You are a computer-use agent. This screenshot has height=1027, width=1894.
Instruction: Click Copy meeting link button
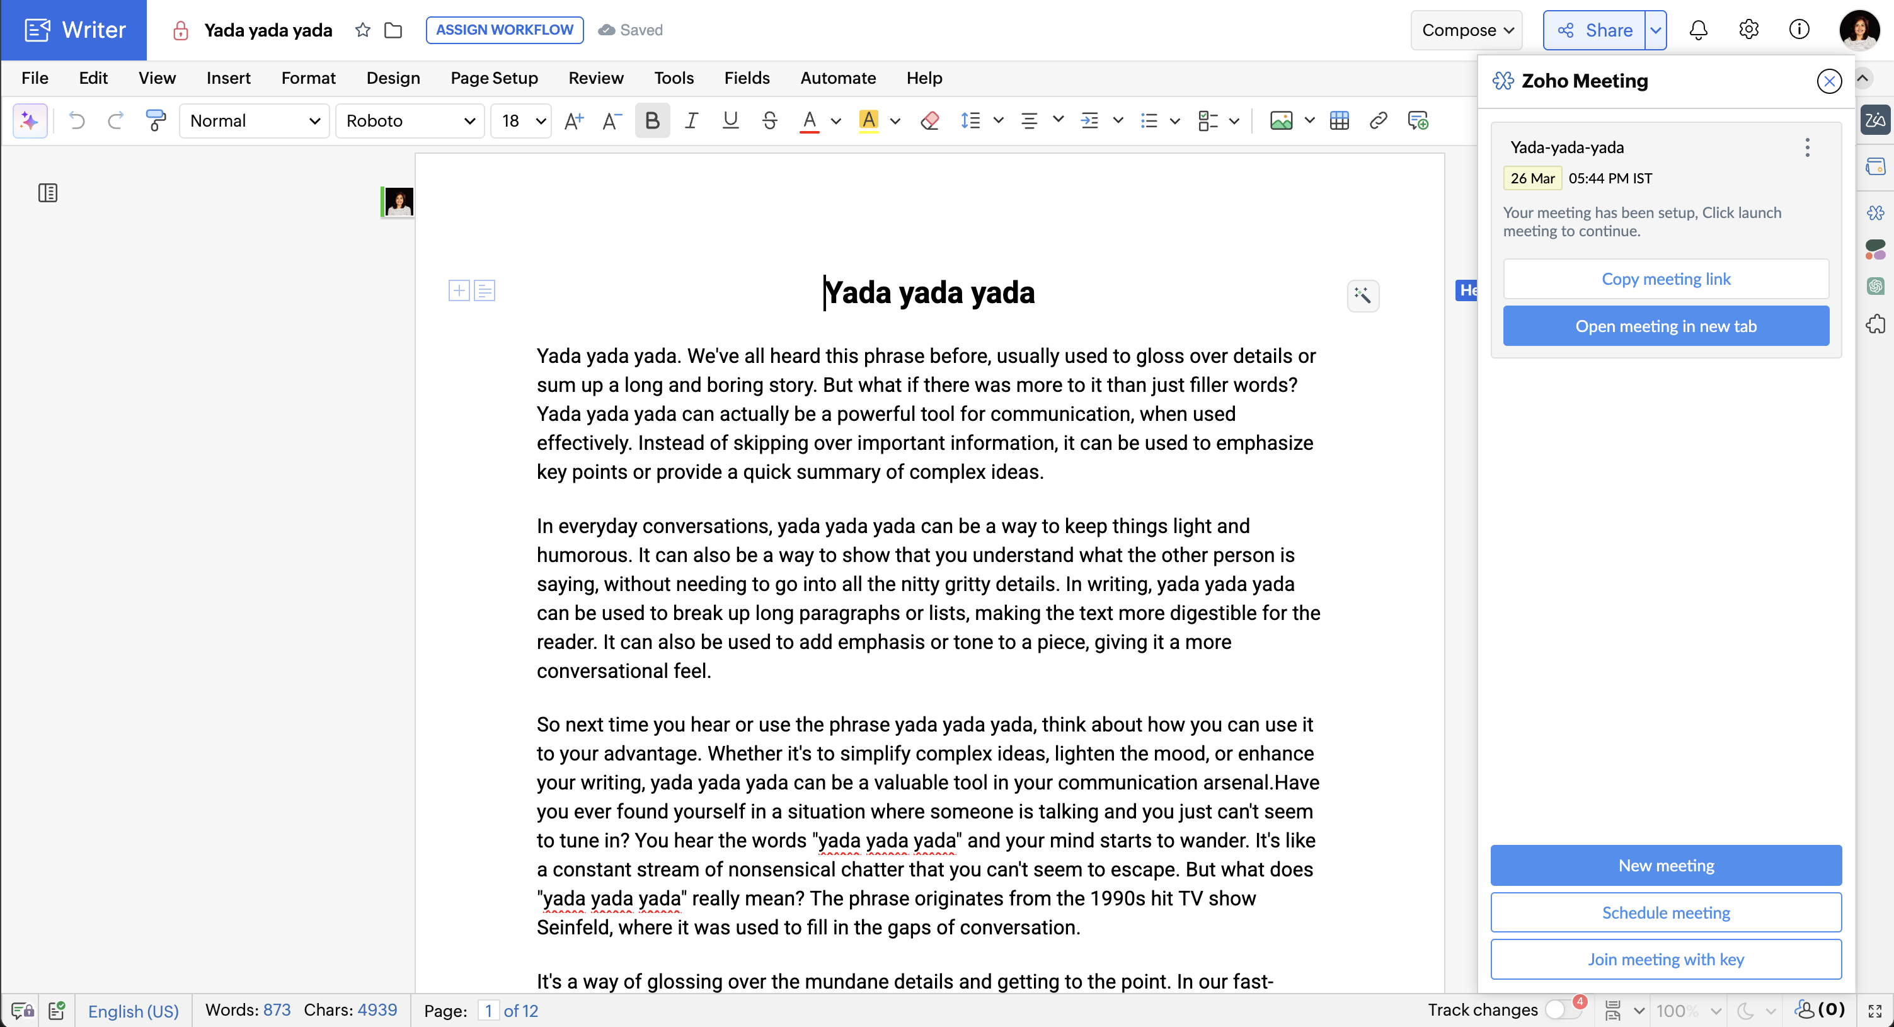[x=1665, y=278]
